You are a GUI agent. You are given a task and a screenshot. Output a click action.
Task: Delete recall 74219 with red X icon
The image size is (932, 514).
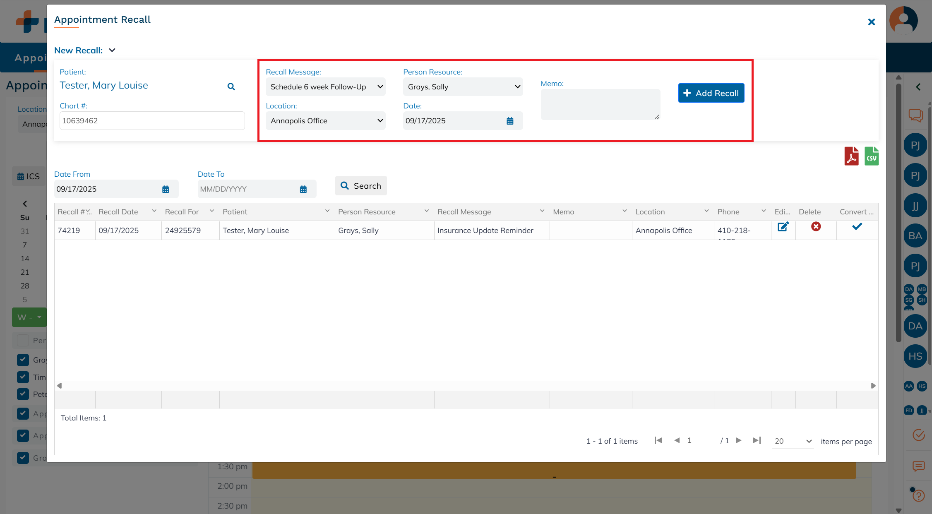816,227
